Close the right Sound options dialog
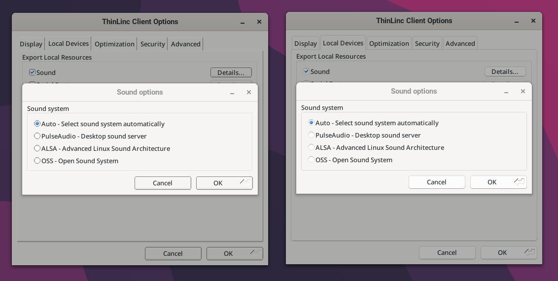558x281 pixels. point(523,91)
